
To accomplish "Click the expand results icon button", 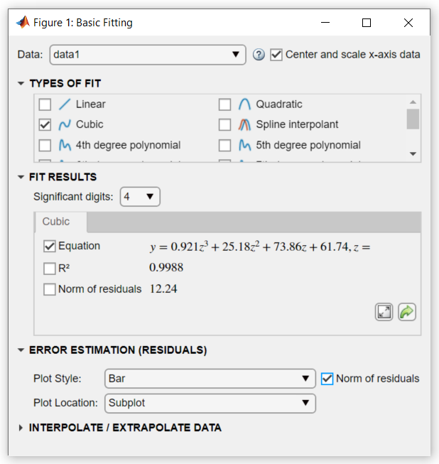I will click(384, 312).
